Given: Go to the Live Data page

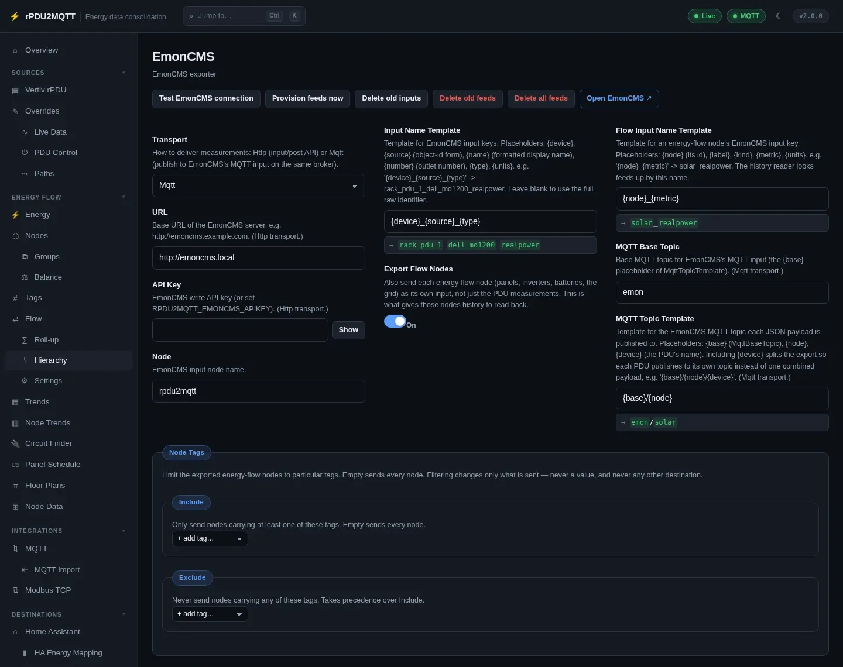Looking at the screenshot, I should coord(69,132).
